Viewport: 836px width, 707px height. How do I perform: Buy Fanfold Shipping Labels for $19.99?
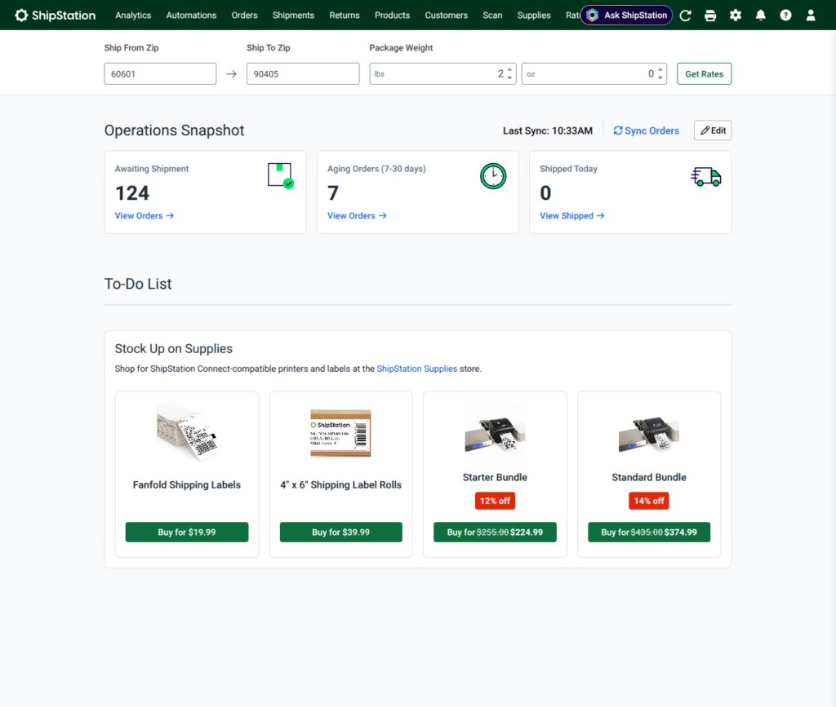point(187,532)
